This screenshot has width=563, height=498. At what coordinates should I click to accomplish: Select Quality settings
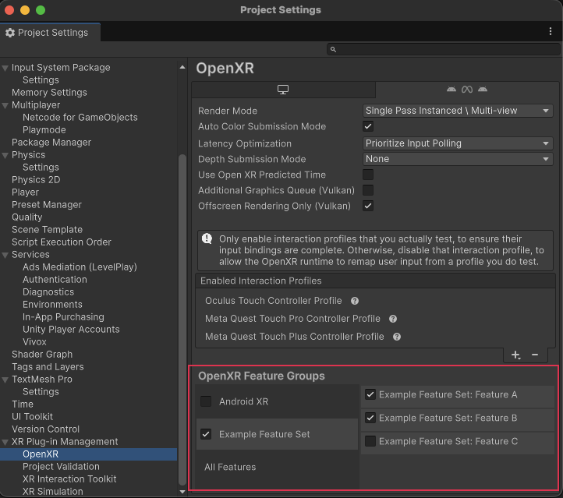point(27,217)
